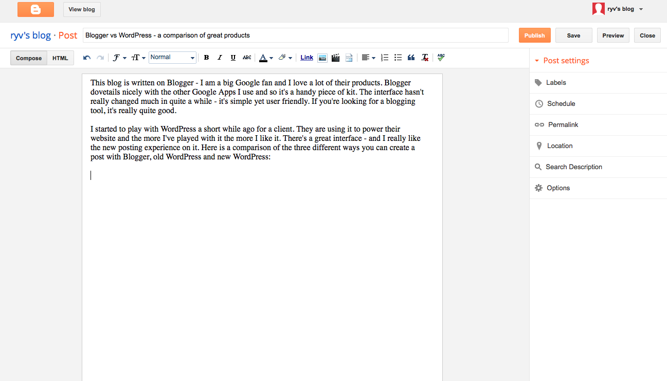Place cursor in the post body text area
The image size is (667, 381).
262,227
